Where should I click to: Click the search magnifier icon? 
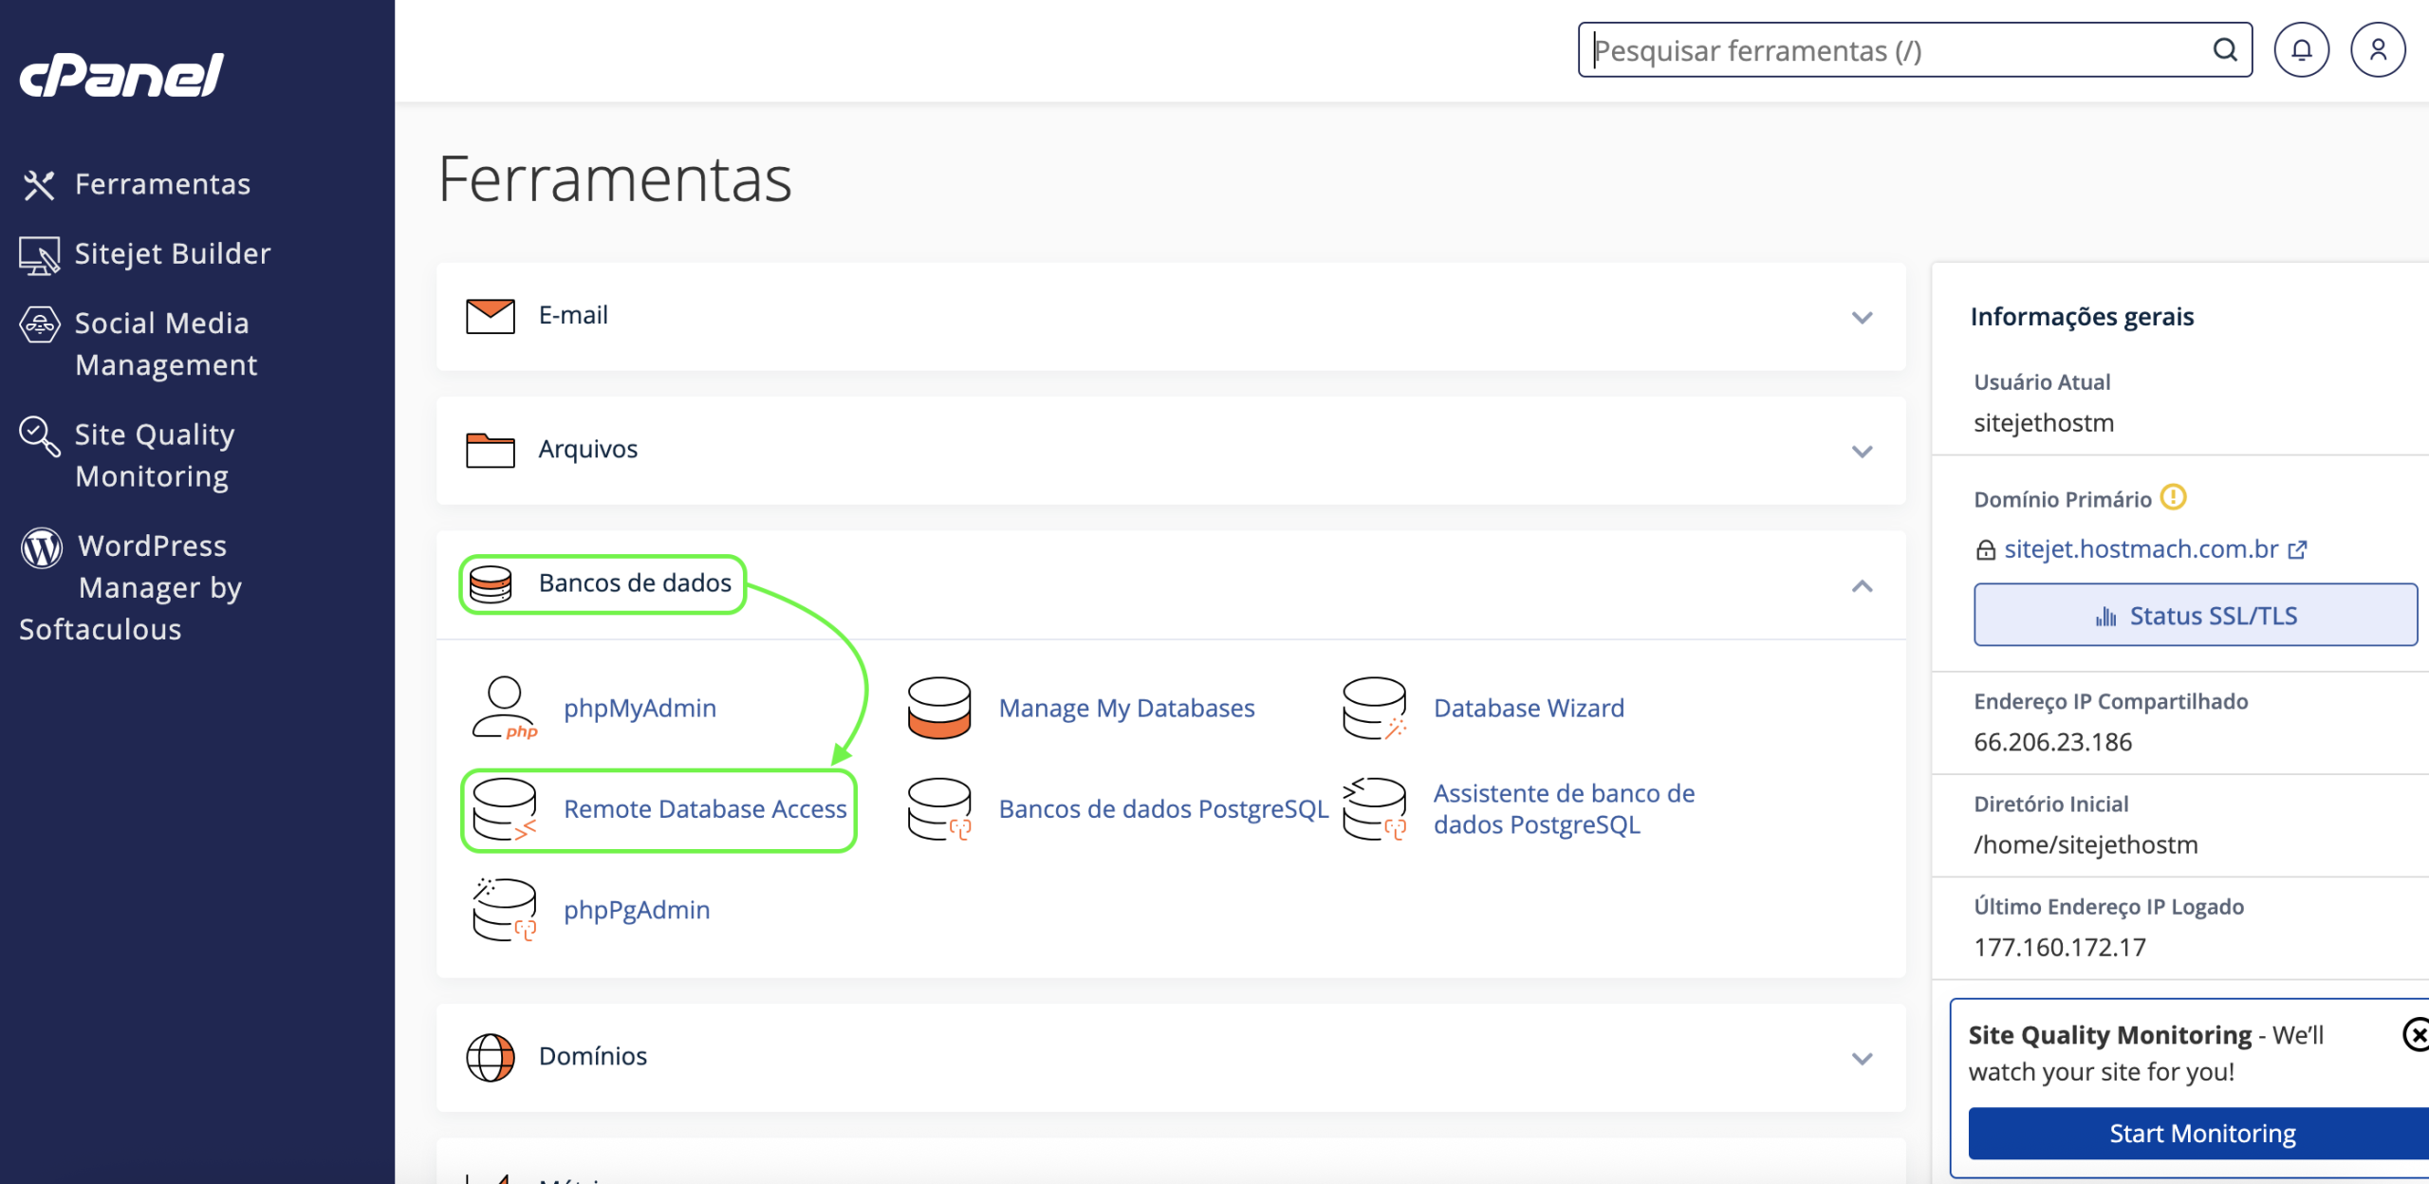[2225, 49]
